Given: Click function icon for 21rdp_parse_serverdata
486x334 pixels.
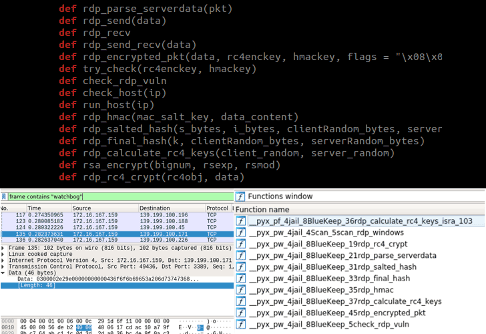Looking at the screenshot, I should (x=241, y=256).
